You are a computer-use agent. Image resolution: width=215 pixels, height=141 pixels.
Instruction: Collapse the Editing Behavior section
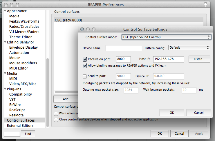[x=5, y=42]
